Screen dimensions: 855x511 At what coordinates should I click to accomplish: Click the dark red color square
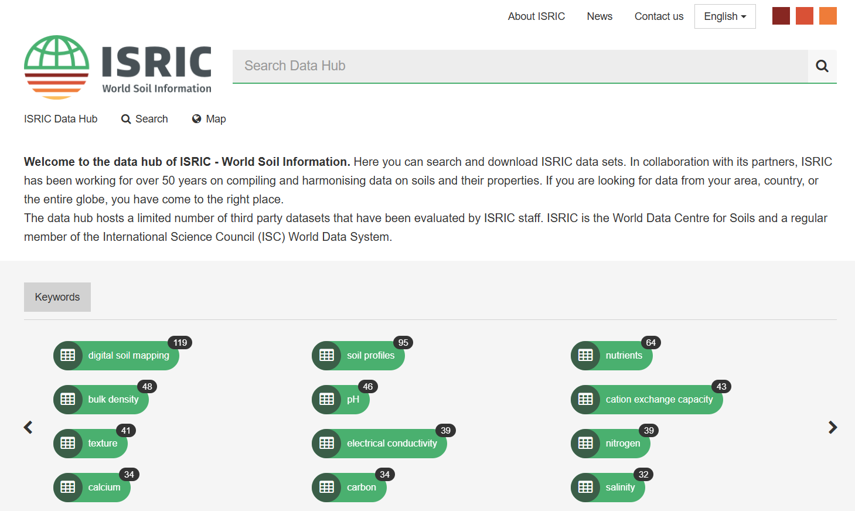(x=781, y=16)
